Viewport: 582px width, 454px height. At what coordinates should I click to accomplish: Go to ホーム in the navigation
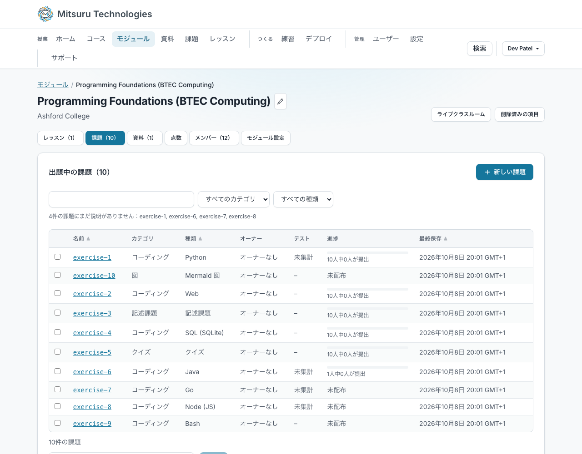point(66,39)
